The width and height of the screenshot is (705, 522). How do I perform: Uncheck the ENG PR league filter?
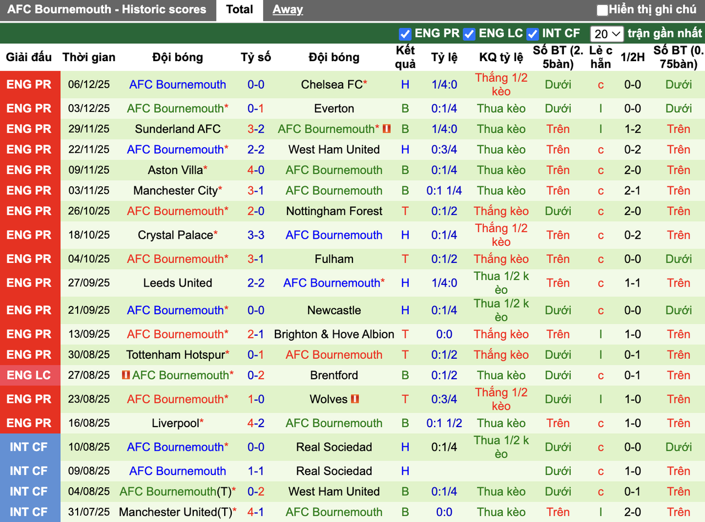(405, 34)
